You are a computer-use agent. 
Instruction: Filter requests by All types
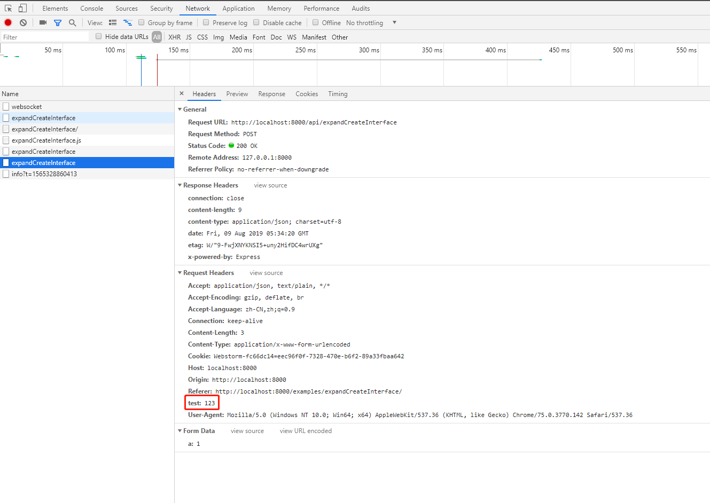(x=157, y=37)
